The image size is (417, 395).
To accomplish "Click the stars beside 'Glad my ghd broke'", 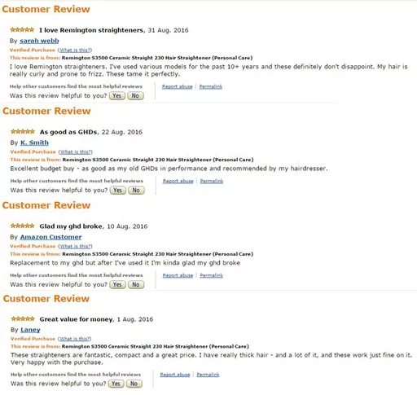I will click(x=23, y=226).
